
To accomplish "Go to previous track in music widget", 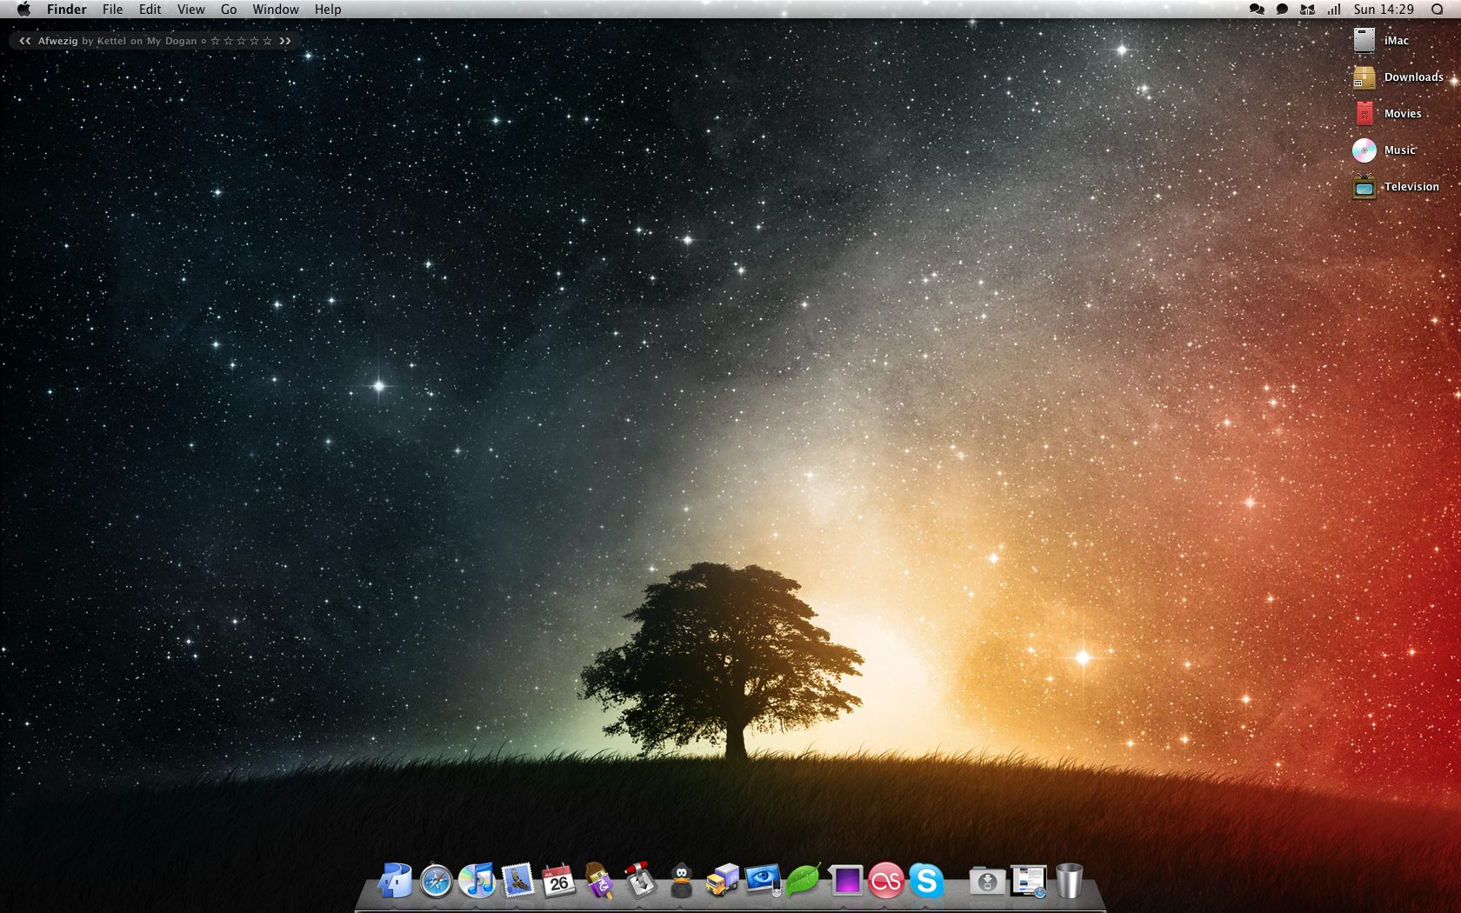I will point(25,41).
